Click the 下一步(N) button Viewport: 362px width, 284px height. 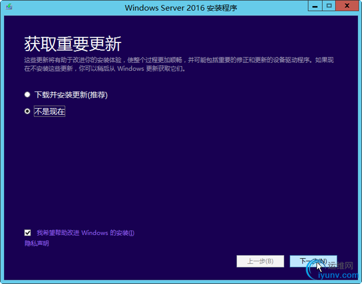tap(314, 261)
